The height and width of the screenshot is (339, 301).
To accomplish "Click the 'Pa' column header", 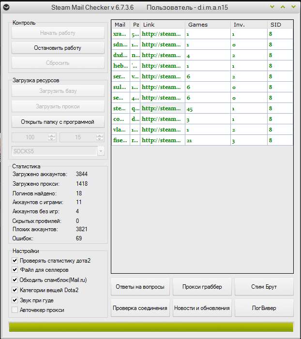I will (x=135, y=25).
